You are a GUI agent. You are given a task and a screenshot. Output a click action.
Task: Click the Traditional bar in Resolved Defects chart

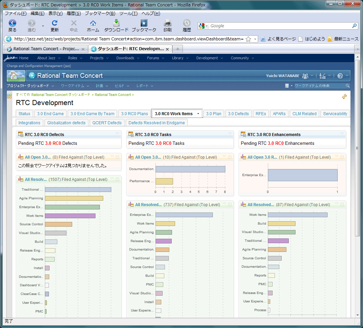78,190
